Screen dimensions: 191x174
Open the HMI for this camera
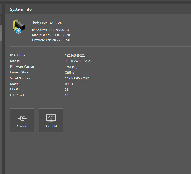51,120
